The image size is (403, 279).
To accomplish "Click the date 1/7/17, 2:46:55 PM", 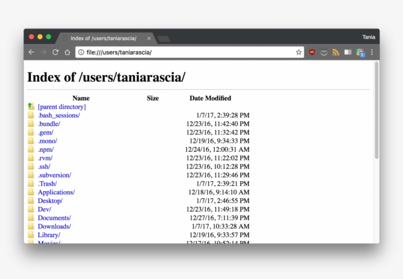I will [223, 200].
